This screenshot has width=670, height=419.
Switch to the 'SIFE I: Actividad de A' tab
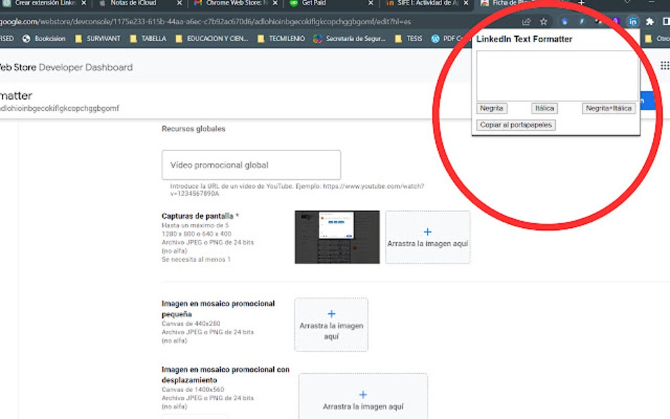click(423, 3)
